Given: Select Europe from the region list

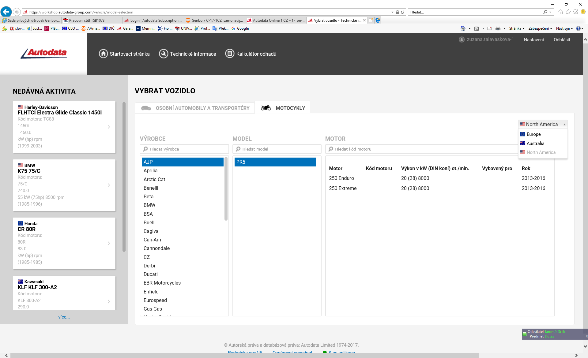Looking at the screenshot, I should (x=533, y=134).
